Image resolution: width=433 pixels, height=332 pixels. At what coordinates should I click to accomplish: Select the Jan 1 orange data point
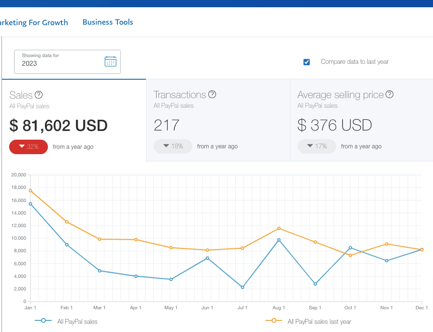(x=30, y=191)
